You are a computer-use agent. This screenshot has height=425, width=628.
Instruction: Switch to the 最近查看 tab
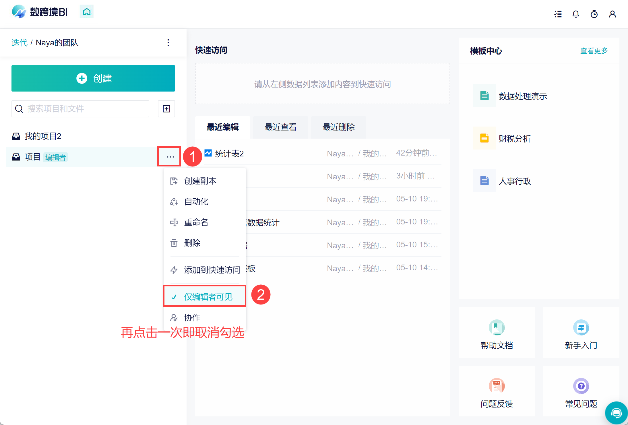click(280, 127)
